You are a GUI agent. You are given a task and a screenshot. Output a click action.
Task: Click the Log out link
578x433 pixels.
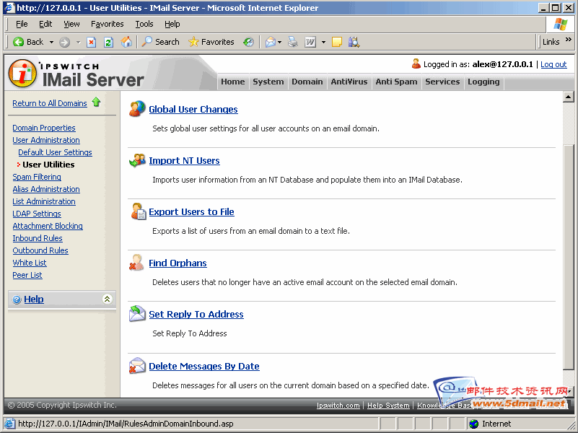[553, 64]
